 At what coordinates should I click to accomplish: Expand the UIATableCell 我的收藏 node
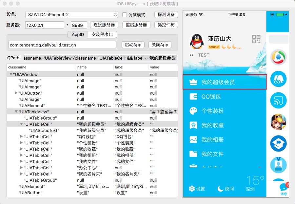(x=21, y=149)
